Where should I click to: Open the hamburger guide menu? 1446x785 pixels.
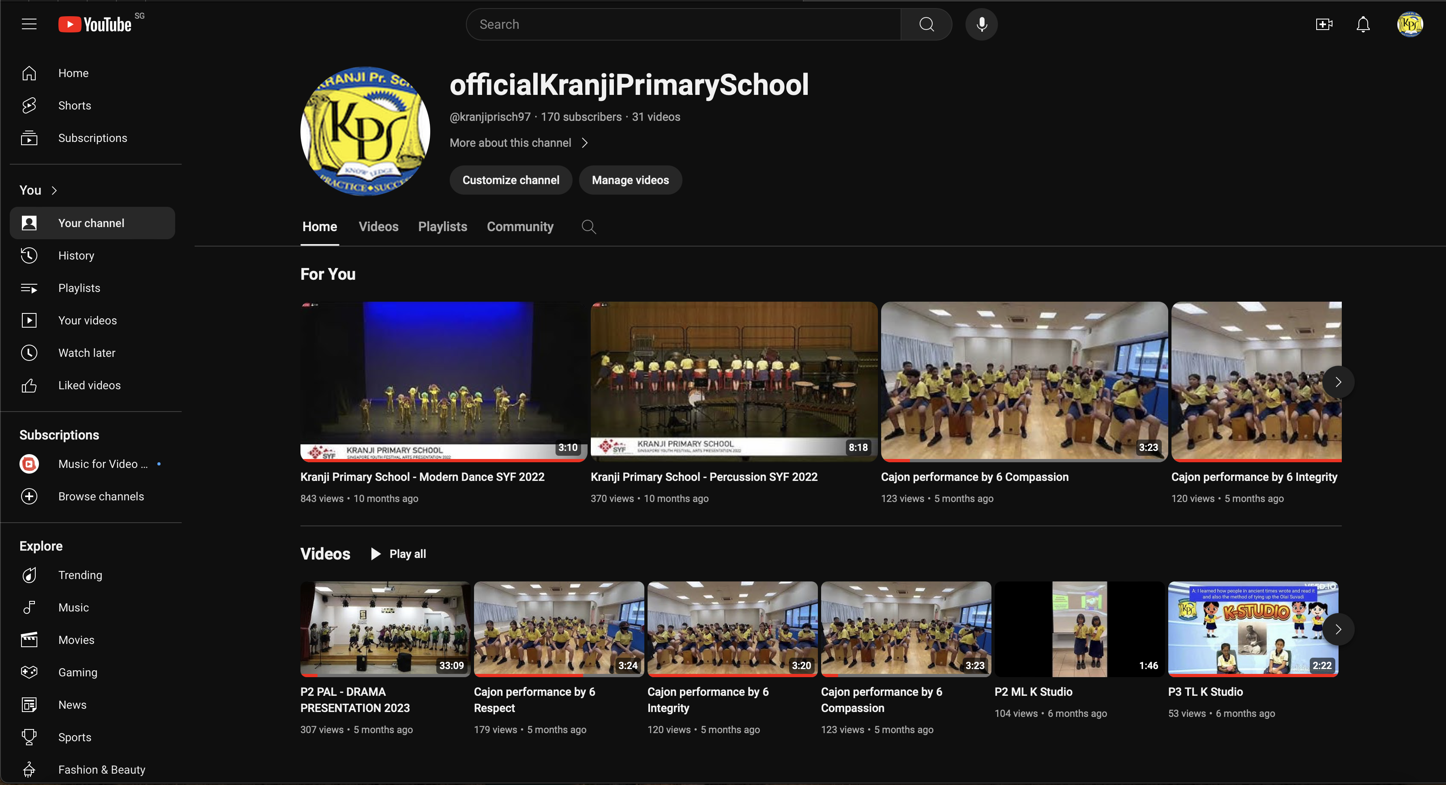click(x=29, y=24)
